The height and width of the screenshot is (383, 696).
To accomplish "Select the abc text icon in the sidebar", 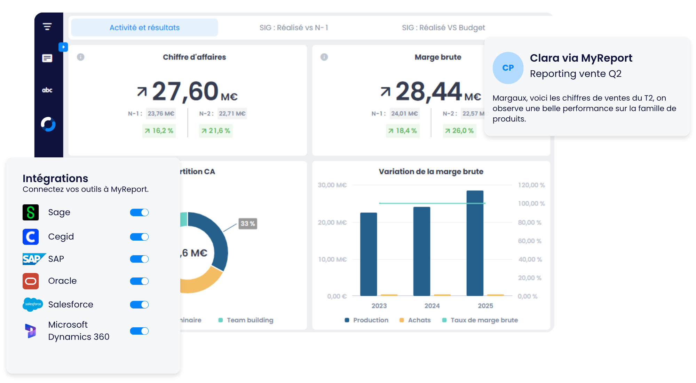I will click(47, 90).
